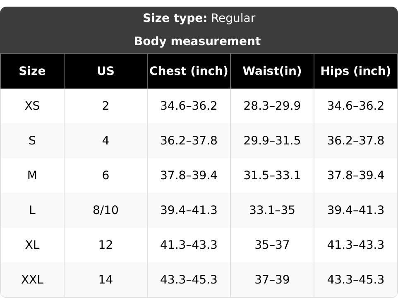
Task: Click waist value 37–39
Action: 272,279
